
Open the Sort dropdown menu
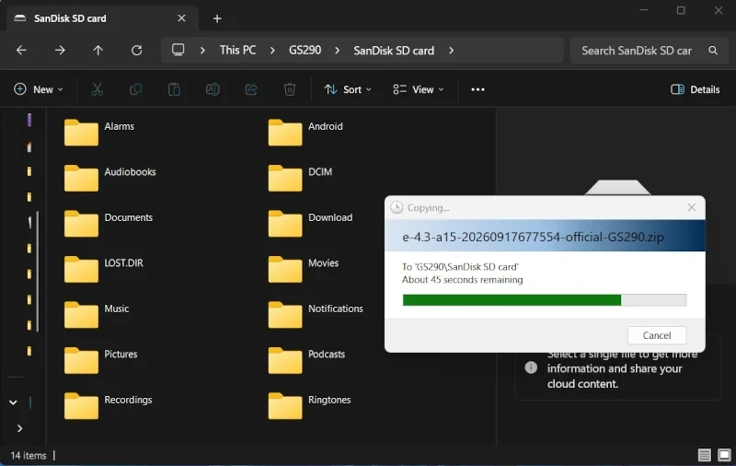pos(348,89)
